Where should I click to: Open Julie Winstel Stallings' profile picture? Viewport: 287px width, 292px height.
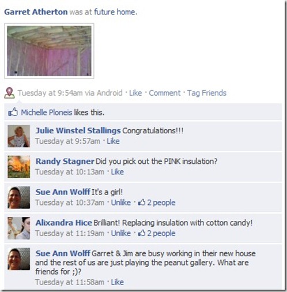(x=19, y=136)
